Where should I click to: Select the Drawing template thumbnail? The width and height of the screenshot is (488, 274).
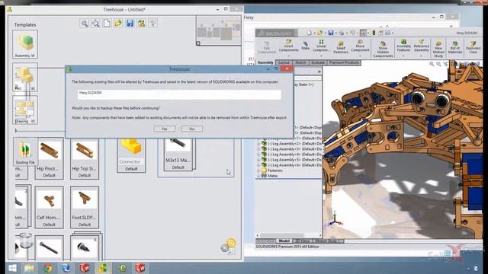click(x=25, y=110)
